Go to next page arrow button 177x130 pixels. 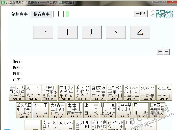(x=166, y=52)
